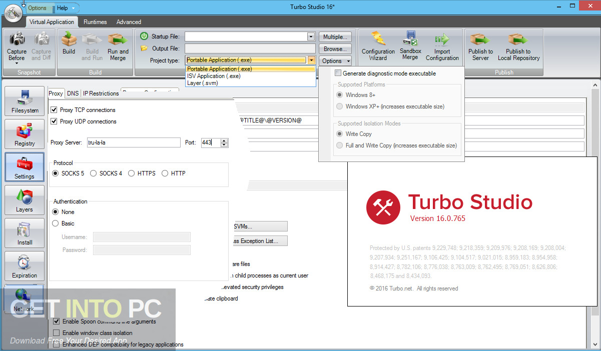Check Generate diagnostic mode executable
Viewport: 601px width, 351px height.
[338, 73]
